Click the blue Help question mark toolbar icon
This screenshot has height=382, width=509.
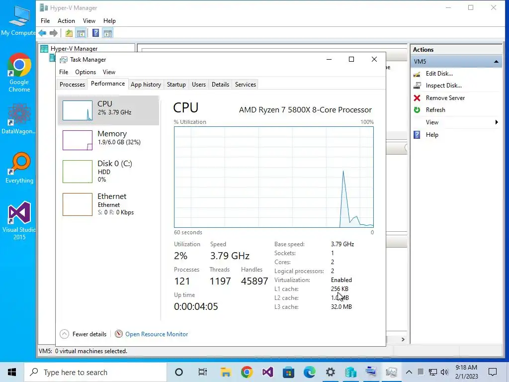click(x=95, y=33)
